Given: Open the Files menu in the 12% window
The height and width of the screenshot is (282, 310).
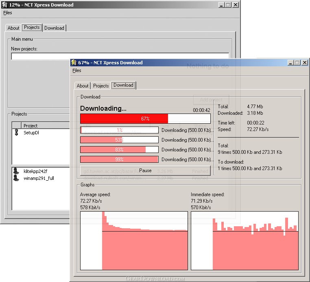Looking at the screenshot, I should tap(7, 13).
